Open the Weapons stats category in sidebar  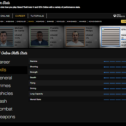click(x=8, y=117)
